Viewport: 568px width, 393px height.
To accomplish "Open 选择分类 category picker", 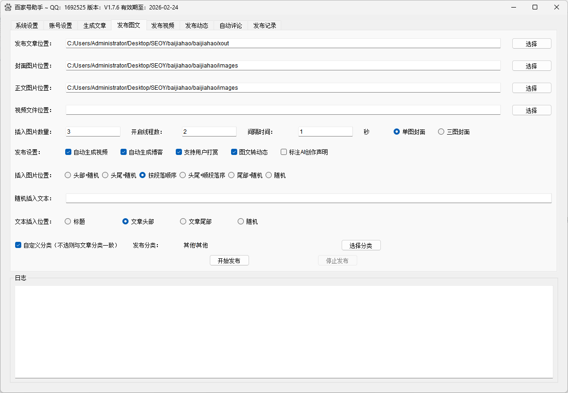I will pos(361,245).
